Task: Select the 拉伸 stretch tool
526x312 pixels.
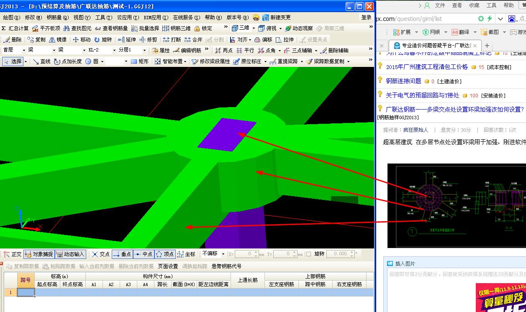Action: pos(285,40)
